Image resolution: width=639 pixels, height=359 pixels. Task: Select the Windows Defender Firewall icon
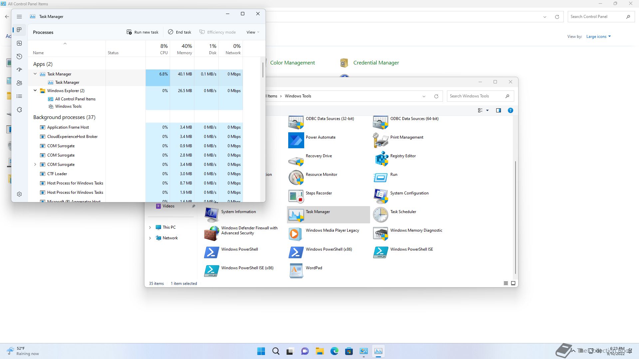tap(211, 233)
